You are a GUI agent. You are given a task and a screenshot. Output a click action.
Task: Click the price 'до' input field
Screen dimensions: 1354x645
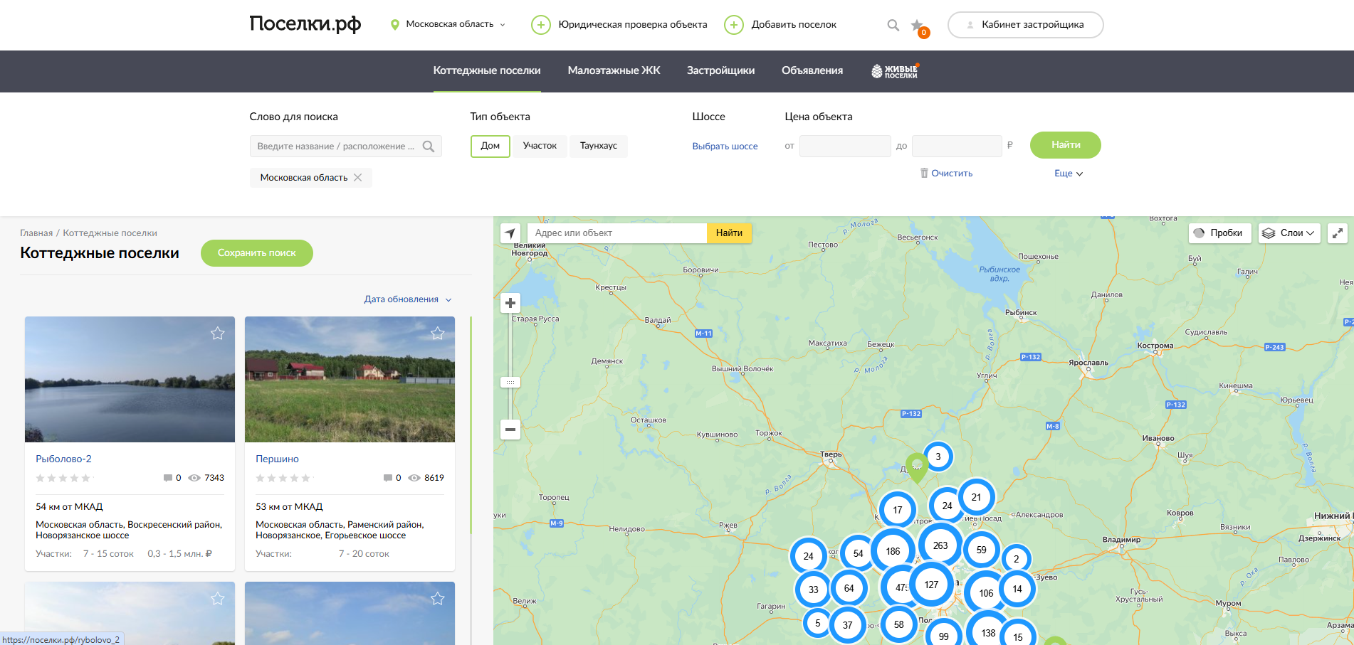[957, 146]
